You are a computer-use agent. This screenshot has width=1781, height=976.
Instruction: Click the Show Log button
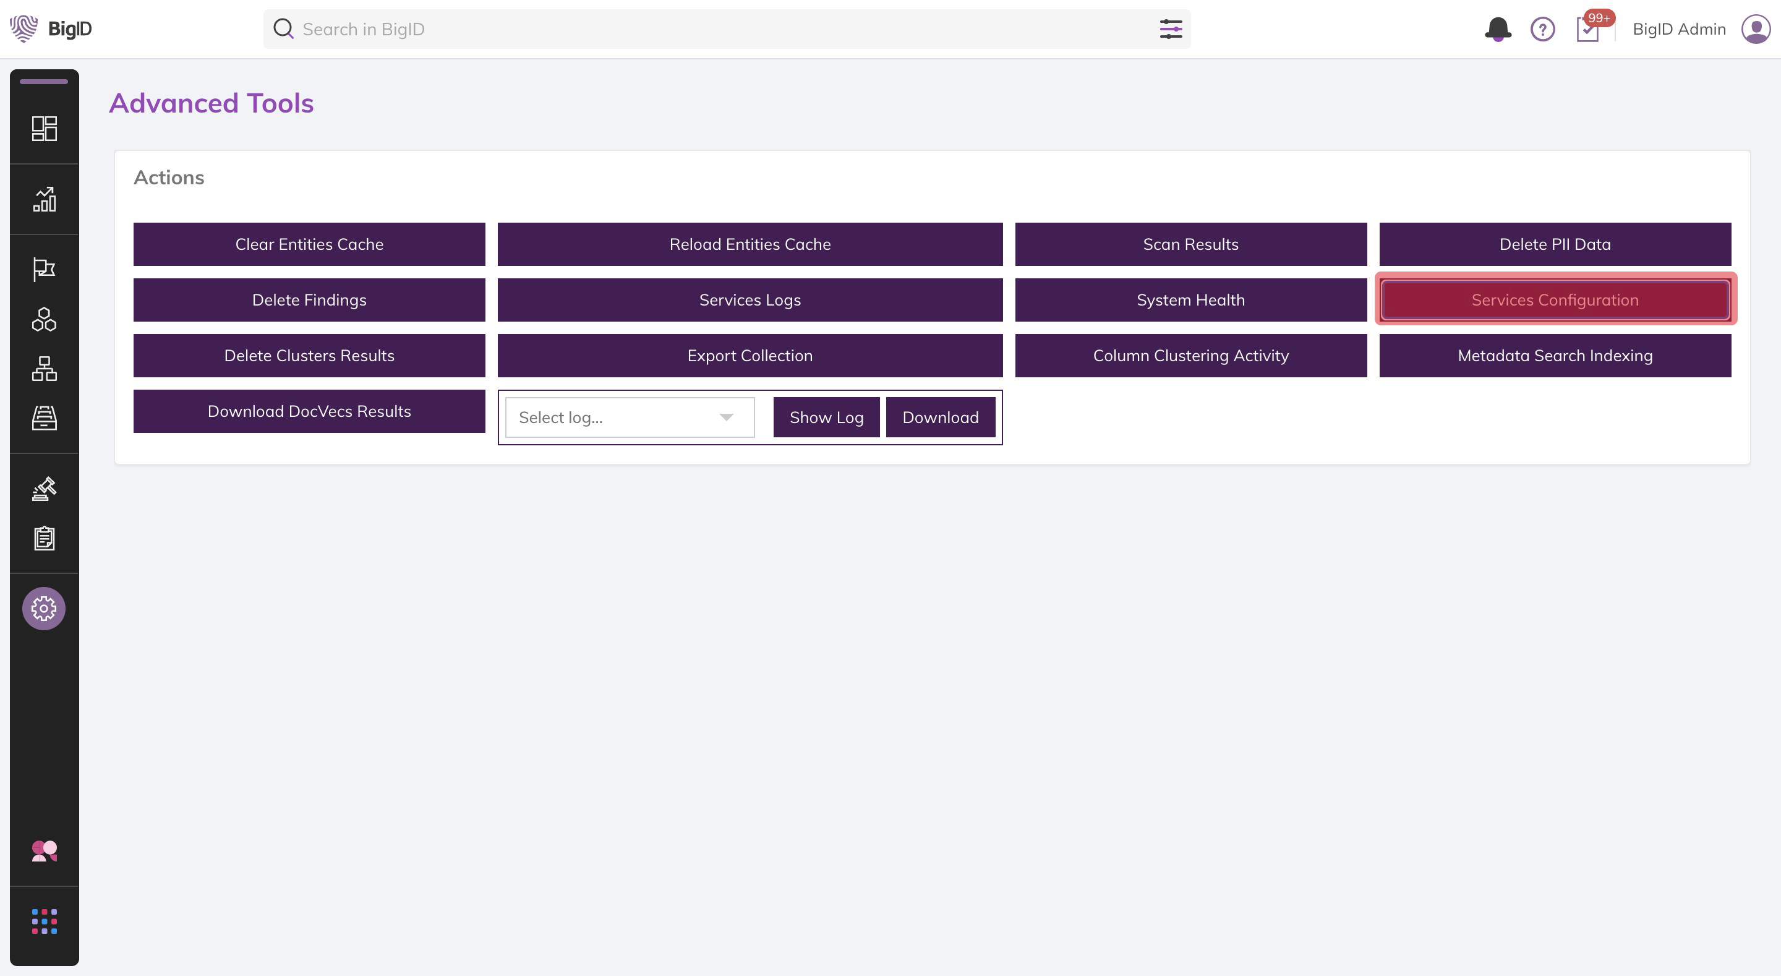point(826,417)
